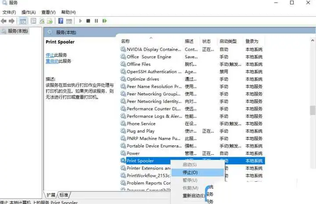Toggle the show/hide console tree icon

pos(23,21)
